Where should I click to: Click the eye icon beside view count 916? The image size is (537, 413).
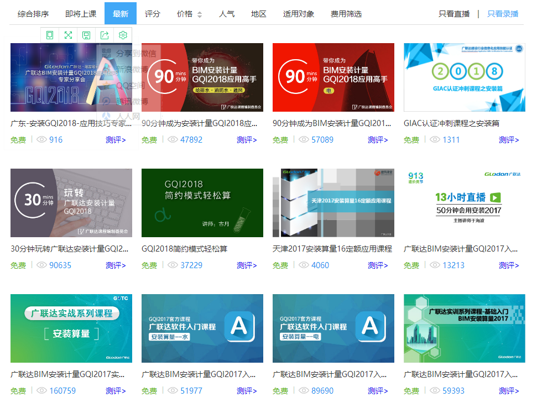coord(41,139)
